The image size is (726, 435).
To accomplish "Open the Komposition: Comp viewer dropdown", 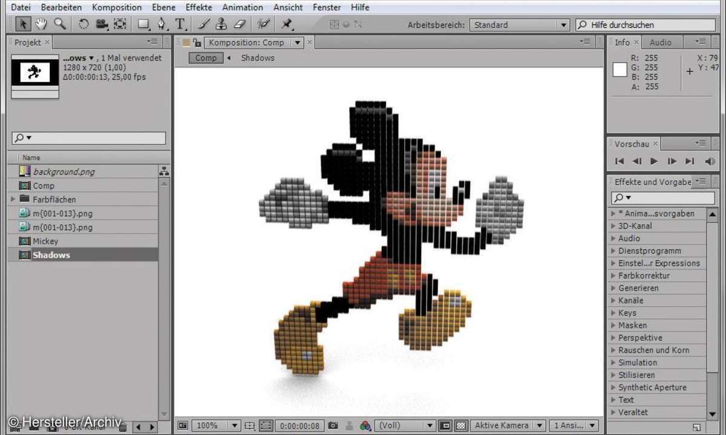I will pyautogui.click(x=253, y=43).
